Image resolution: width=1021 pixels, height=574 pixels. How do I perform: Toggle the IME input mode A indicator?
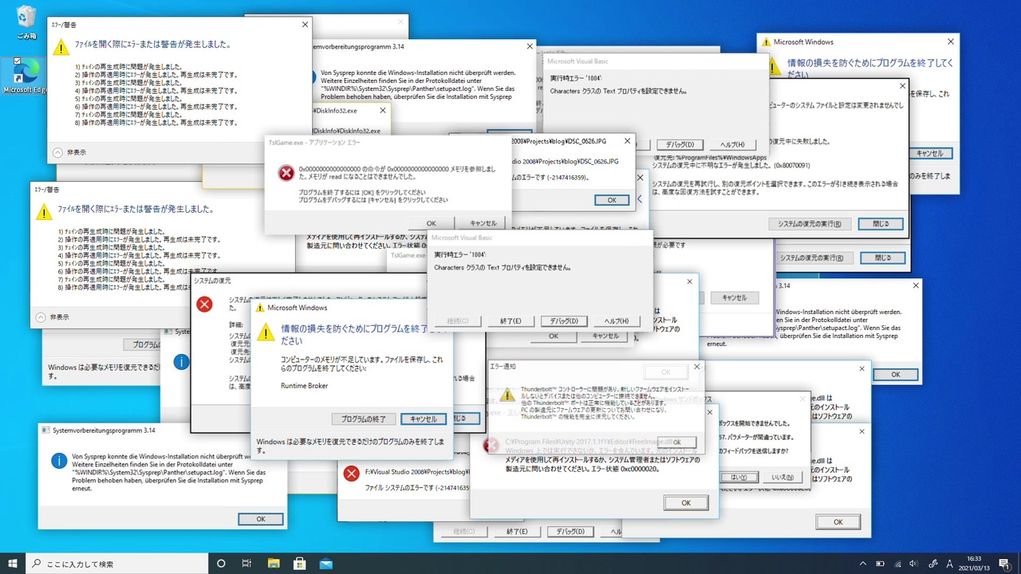click(949, 564)
